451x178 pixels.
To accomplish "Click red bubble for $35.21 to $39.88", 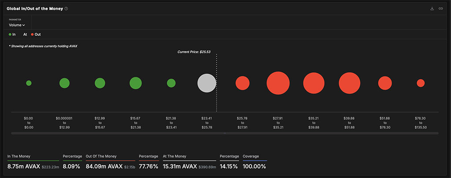I will [314, 83].
